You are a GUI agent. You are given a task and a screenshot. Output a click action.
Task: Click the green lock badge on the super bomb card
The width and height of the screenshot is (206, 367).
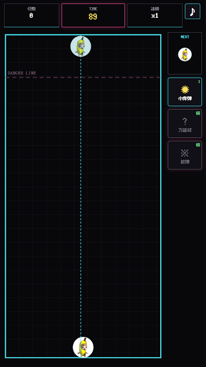(198, 145)
